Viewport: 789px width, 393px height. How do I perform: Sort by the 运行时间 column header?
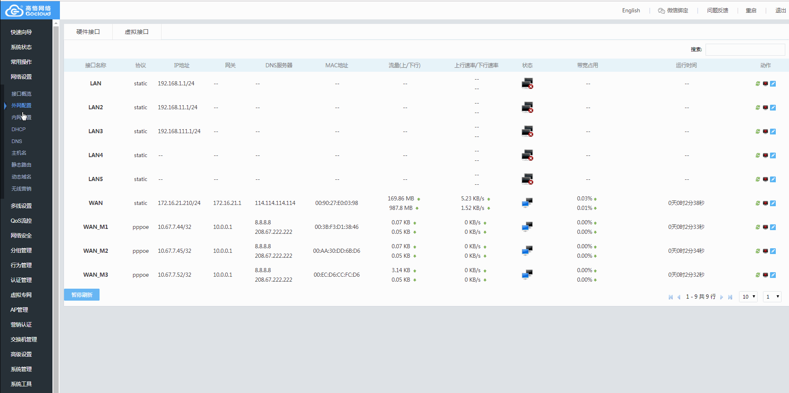click(x=686, y=65)
